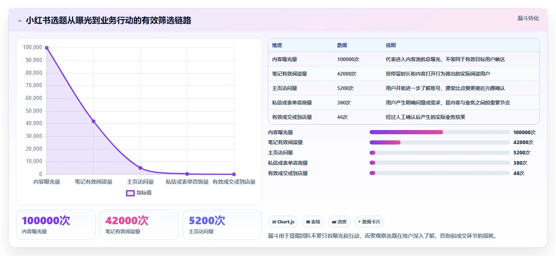Click x-axis label 笔记有效阅读量
The height and width of the screenshot is (256, 556).
[x=93, y=182]
